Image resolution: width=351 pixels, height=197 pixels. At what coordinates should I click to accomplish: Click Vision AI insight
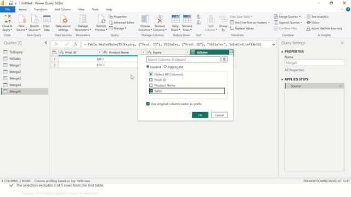tap(313, 22)
